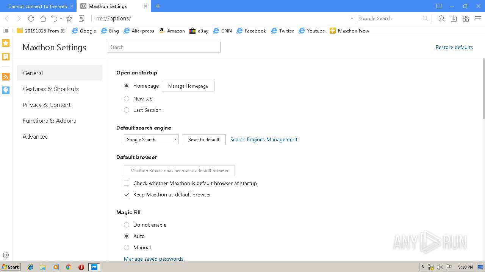Switch to Cannot connect to the web tab
The width and height of the screenshot is (485, 272).
[x=38, y=6]
